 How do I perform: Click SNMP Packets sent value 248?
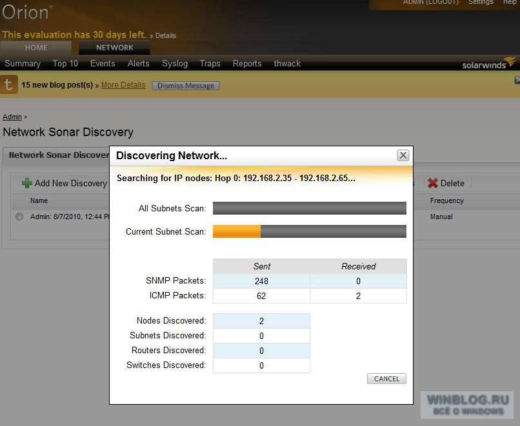tap(261, 281)
